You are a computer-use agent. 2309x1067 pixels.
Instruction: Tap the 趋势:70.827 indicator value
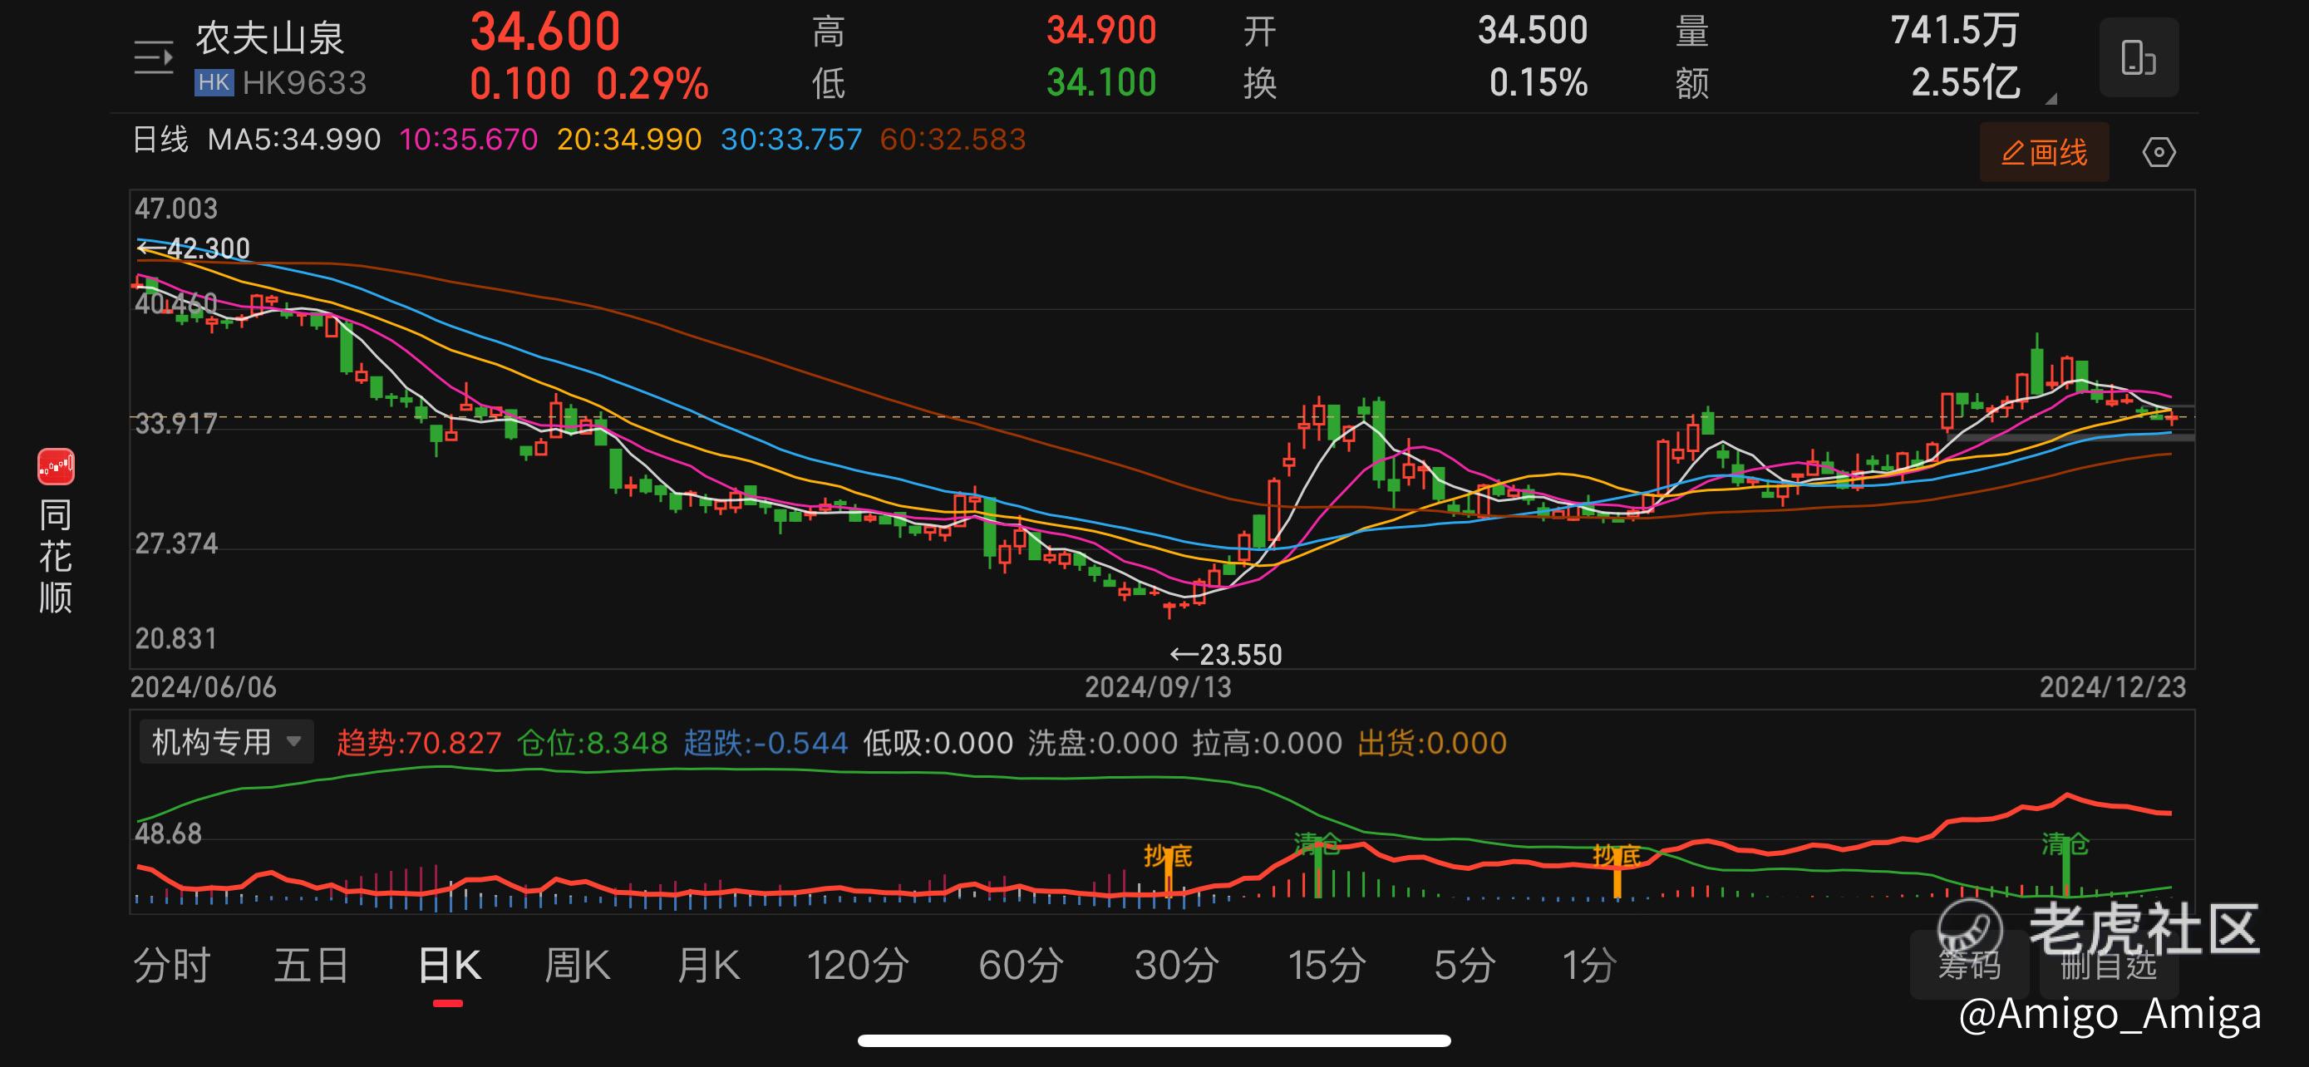click(x=419, y=743)
